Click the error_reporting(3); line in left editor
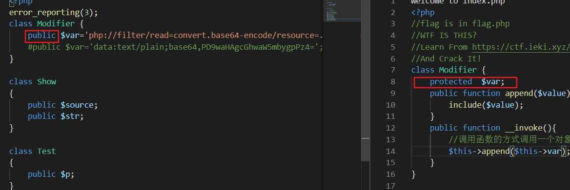 [x=54, y=13]
